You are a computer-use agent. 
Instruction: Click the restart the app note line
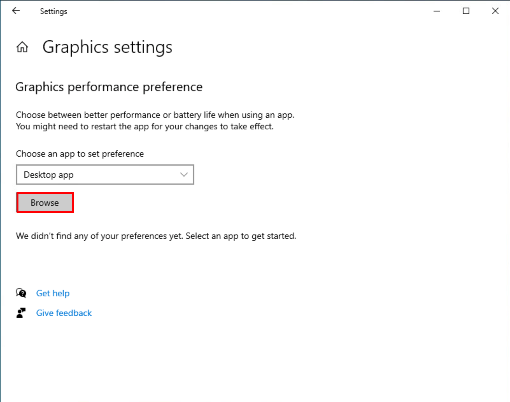click(145, 126)
